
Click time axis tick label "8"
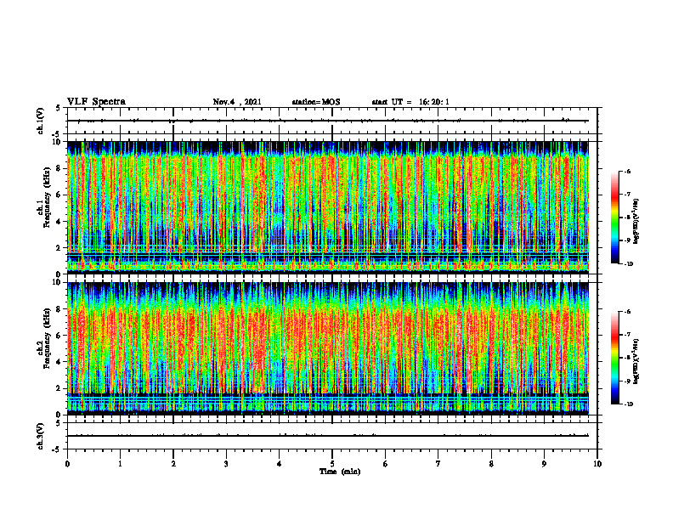[x=491, y=464]
